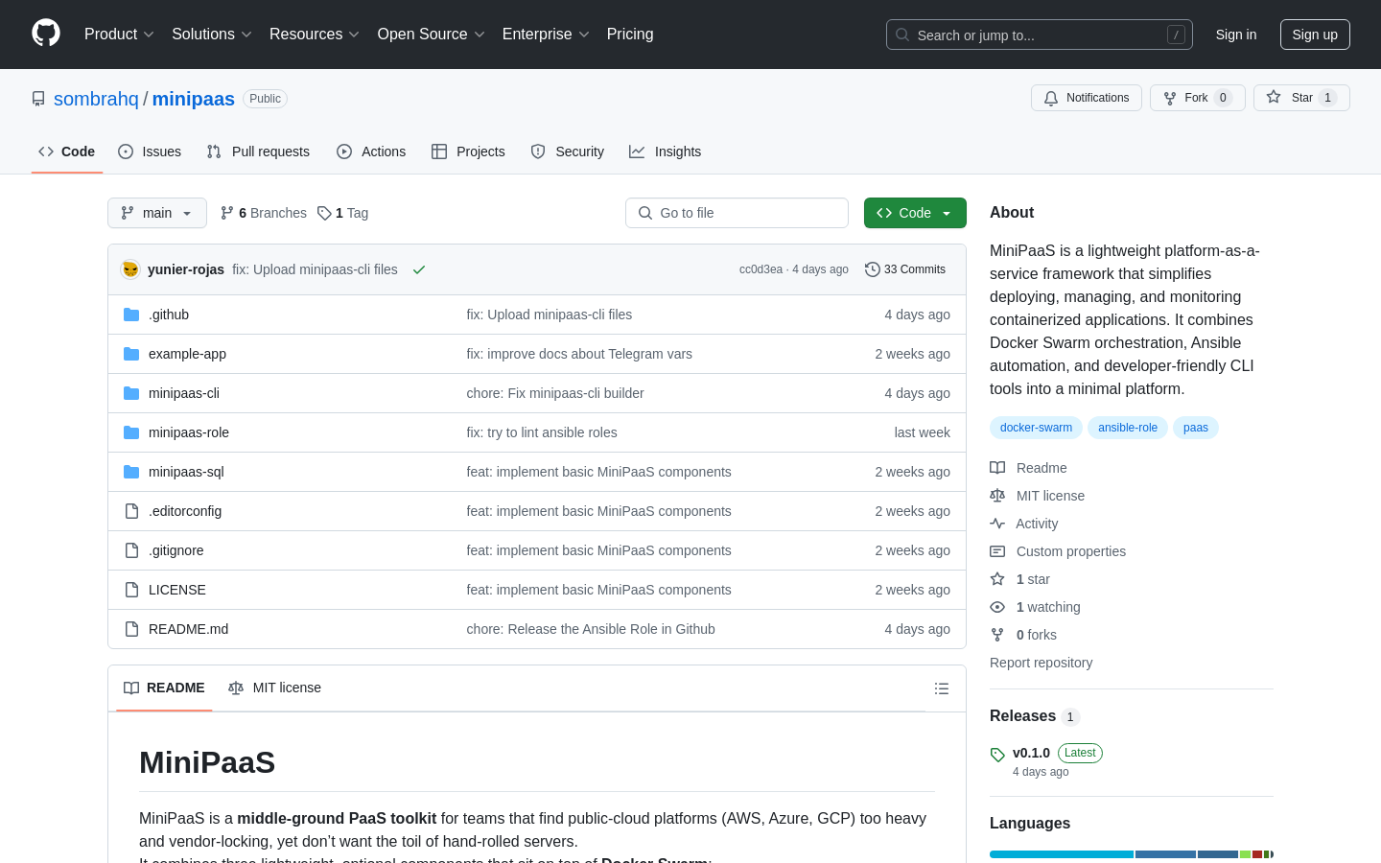
Task: Click the minipaas-role folder icon
Action: pos(131,432)
